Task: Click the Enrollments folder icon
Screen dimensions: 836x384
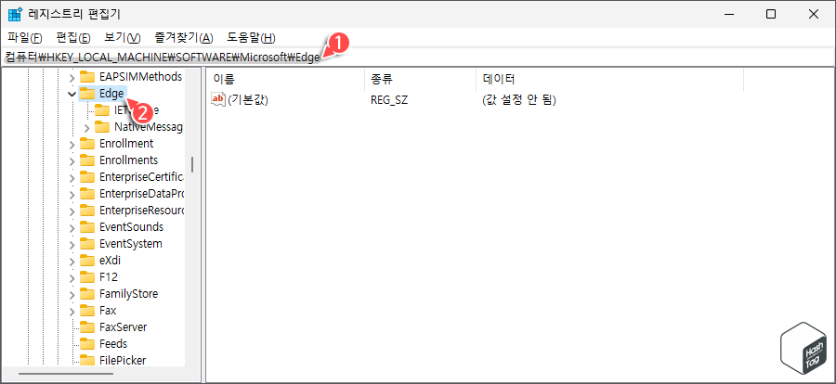Action: tap(87, 160)
